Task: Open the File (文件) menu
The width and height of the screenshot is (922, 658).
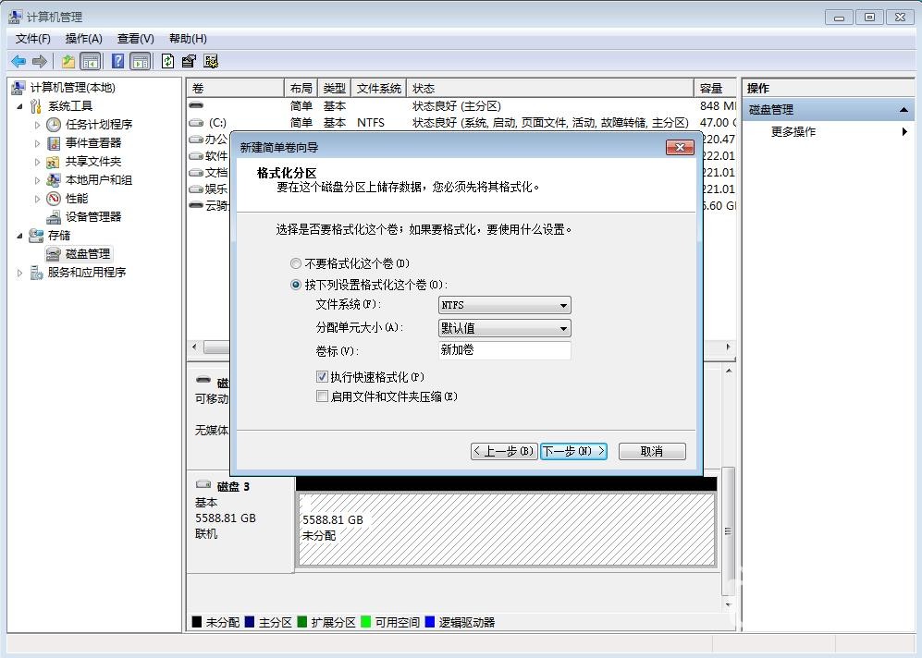Action: click(33, 39)
